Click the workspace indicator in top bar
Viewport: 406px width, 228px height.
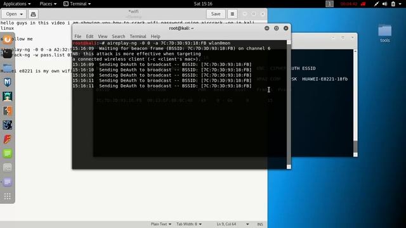coord(329,4)
